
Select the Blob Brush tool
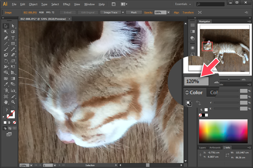coord(6,55)
